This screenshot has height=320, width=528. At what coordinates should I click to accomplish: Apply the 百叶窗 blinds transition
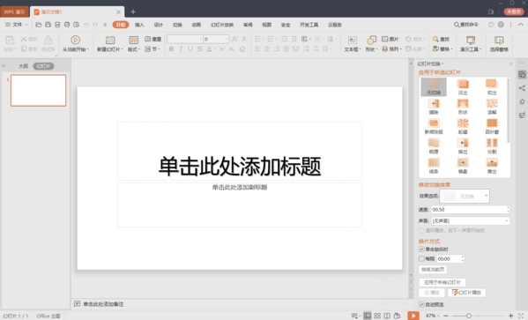point(492,126)
